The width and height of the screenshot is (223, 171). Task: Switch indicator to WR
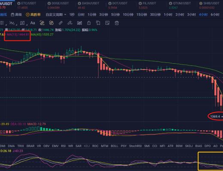(71, 146)
